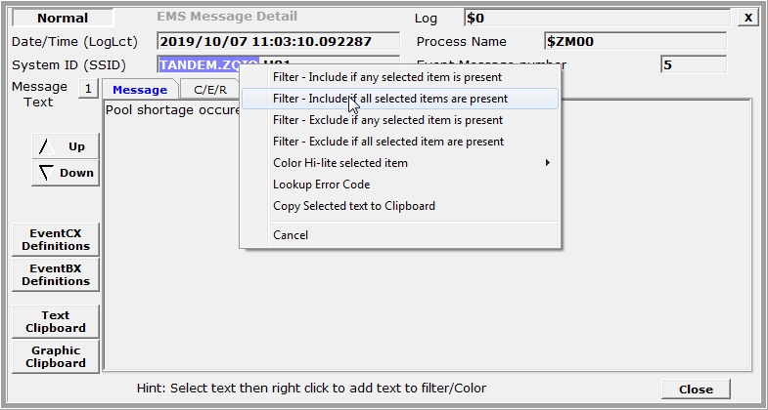Click the Text Clipboard button
The image size is (768, 410).
pyautogui.click(x=56, y=322)
